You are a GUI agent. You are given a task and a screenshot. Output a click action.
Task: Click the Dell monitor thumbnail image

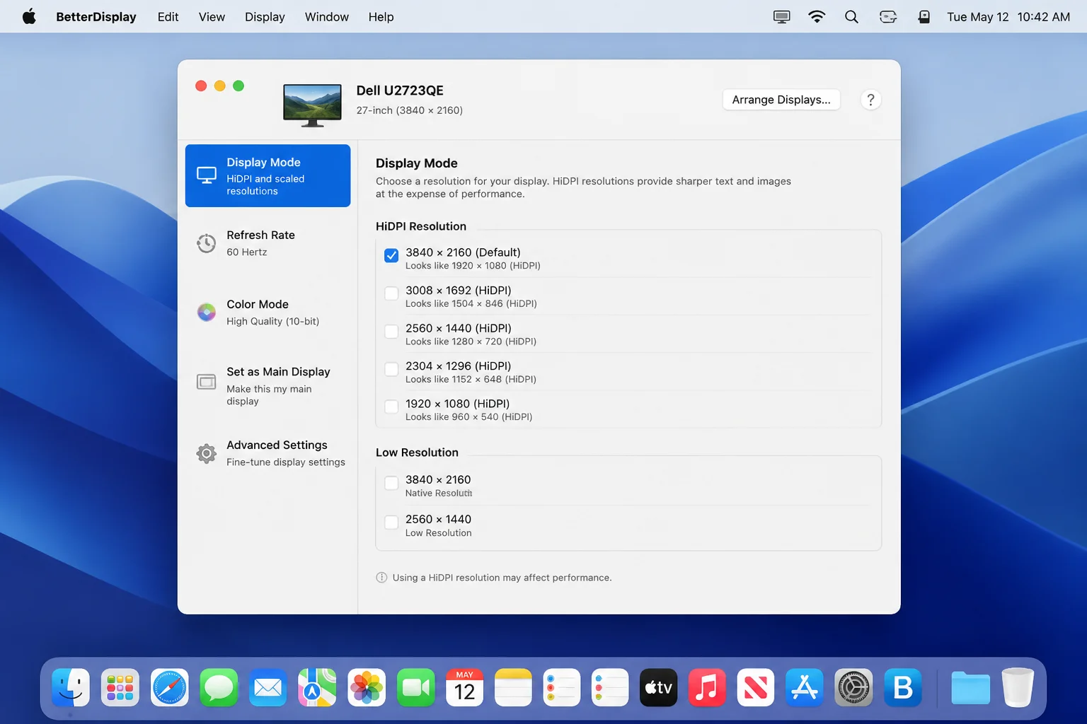[312, 105]
